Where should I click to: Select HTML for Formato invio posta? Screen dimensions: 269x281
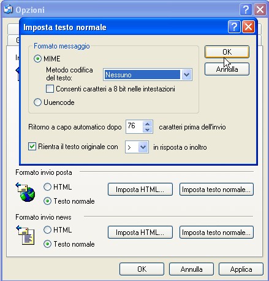pyautogui.click(x=47, y=187)
